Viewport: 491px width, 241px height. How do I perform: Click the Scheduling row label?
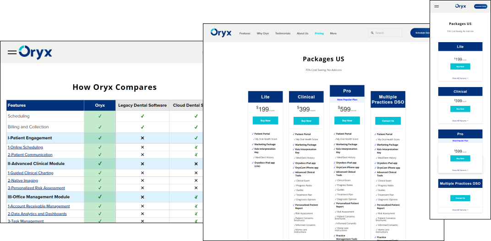(19, 116)
